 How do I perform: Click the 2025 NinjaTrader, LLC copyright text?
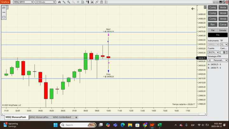[12, 105]
